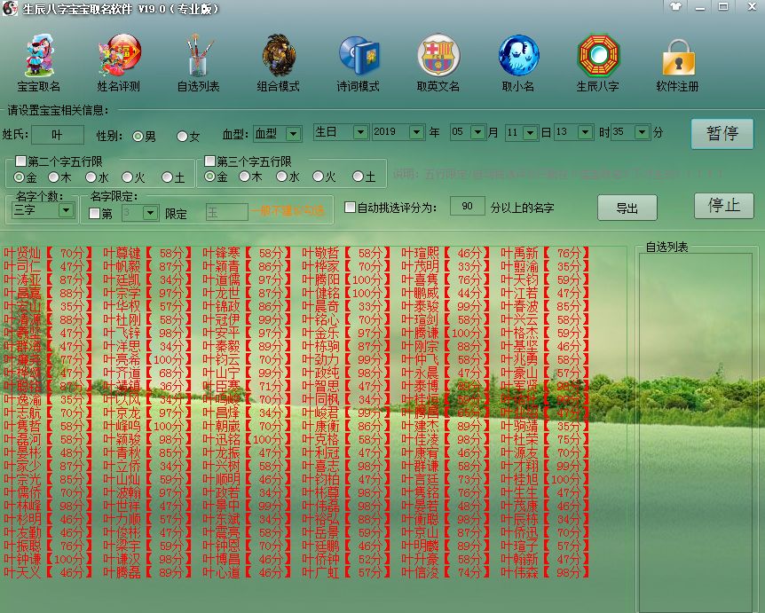Focus the 姓氏 surname field containing 叶
This screenshot has height=613, width=765.
[58, 135]
